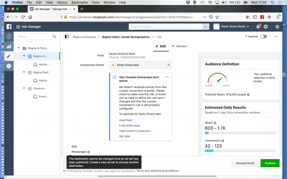Viewport: 287px width, 179px height.
Task: Expand the left sidebar arrow icon
Action: point(9,36)
